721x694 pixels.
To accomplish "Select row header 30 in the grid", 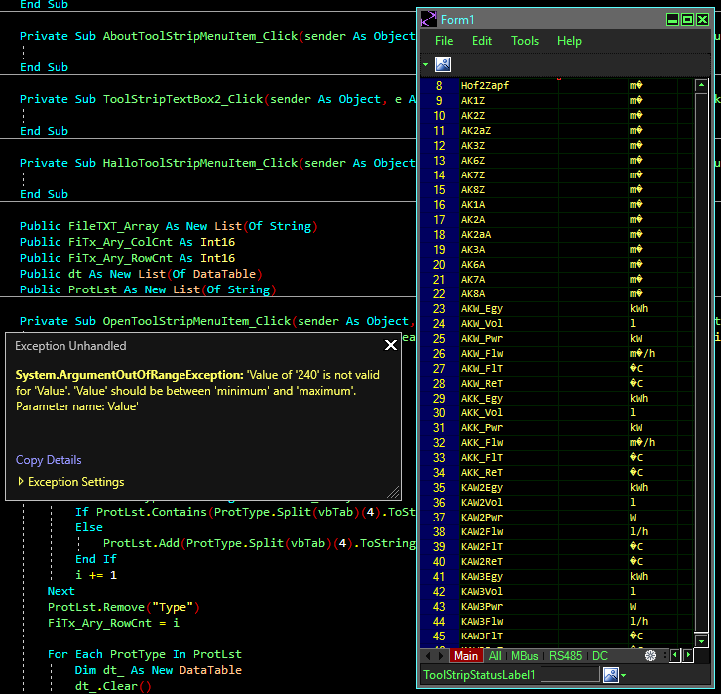I will pyautogui.click(x=439, y=413).
